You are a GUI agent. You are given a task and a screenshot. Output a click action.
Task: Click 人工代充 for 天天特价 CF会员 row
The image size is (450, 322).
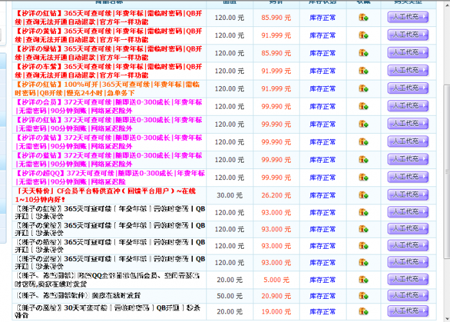408,195
